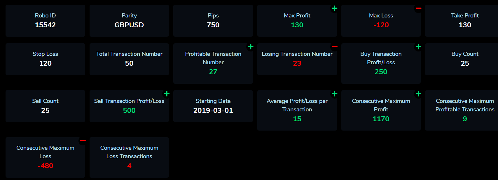The height and width of the screenshot is (180, 498).
Task: Click plus icon on Profitable Transaction Number card
Action: pos(251,47)
